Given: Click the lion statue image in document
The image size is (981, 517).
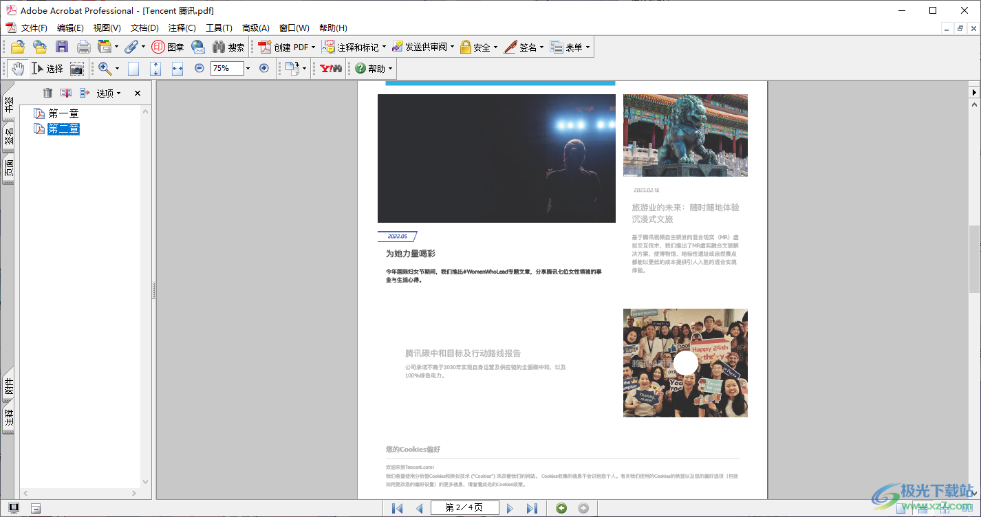Looking at the screenshot, I should tap(685, 135).
